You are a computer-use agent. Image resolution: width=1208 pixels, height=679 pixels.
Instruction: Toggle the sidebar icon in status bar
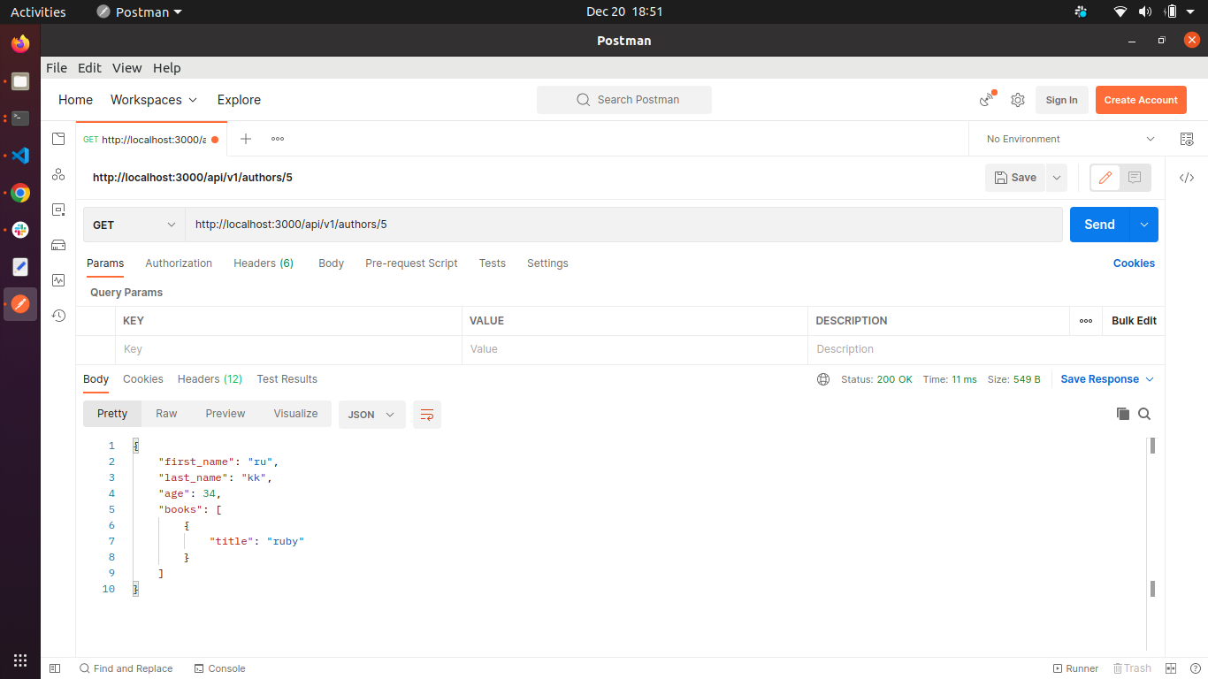click(55, 668)
